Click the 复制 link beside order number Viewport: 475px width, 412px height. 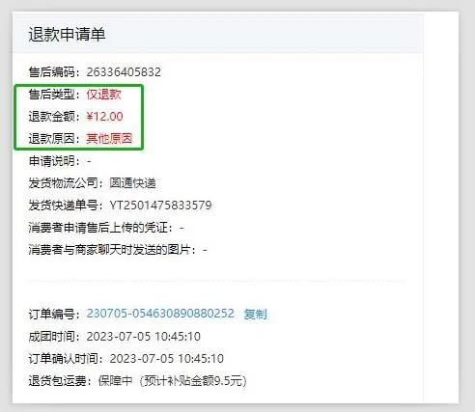coord(255,314)
